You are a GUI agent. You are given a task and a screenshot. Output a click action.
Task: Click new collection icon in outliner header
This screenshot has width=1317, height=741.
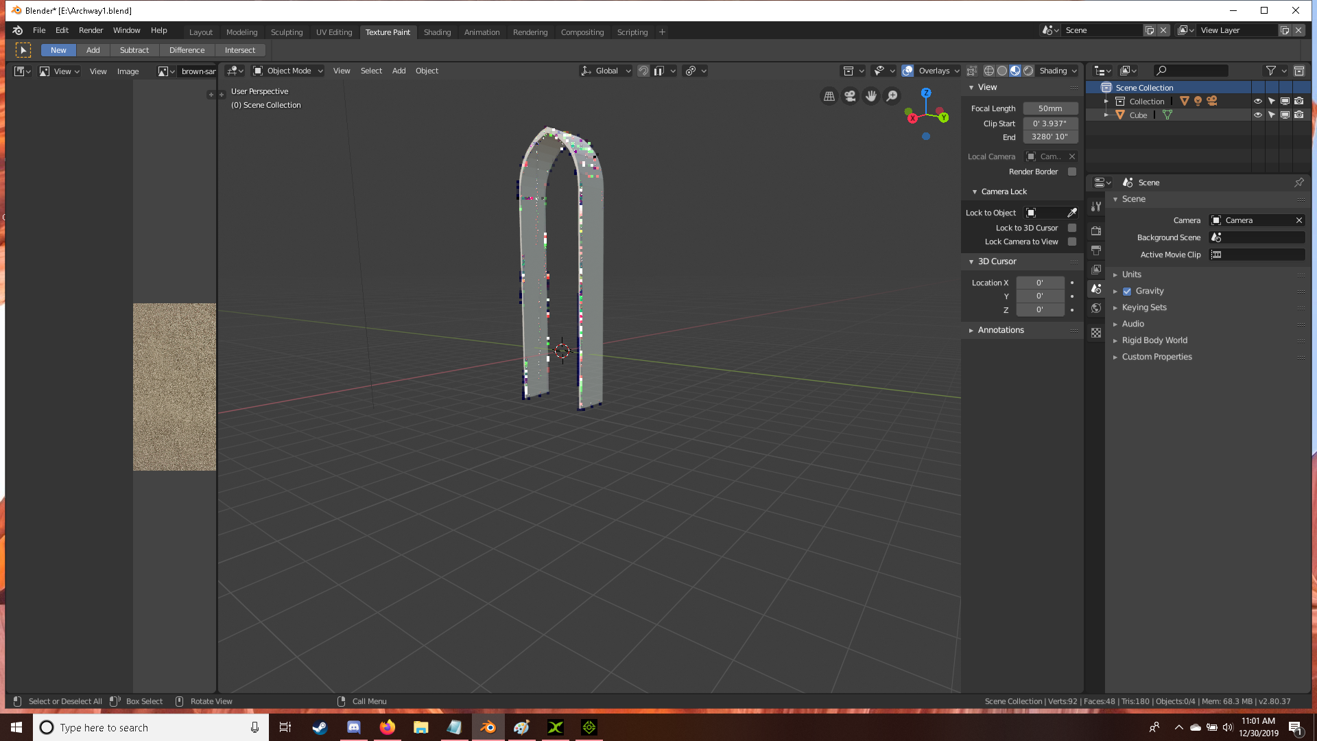coord(1298,71)
